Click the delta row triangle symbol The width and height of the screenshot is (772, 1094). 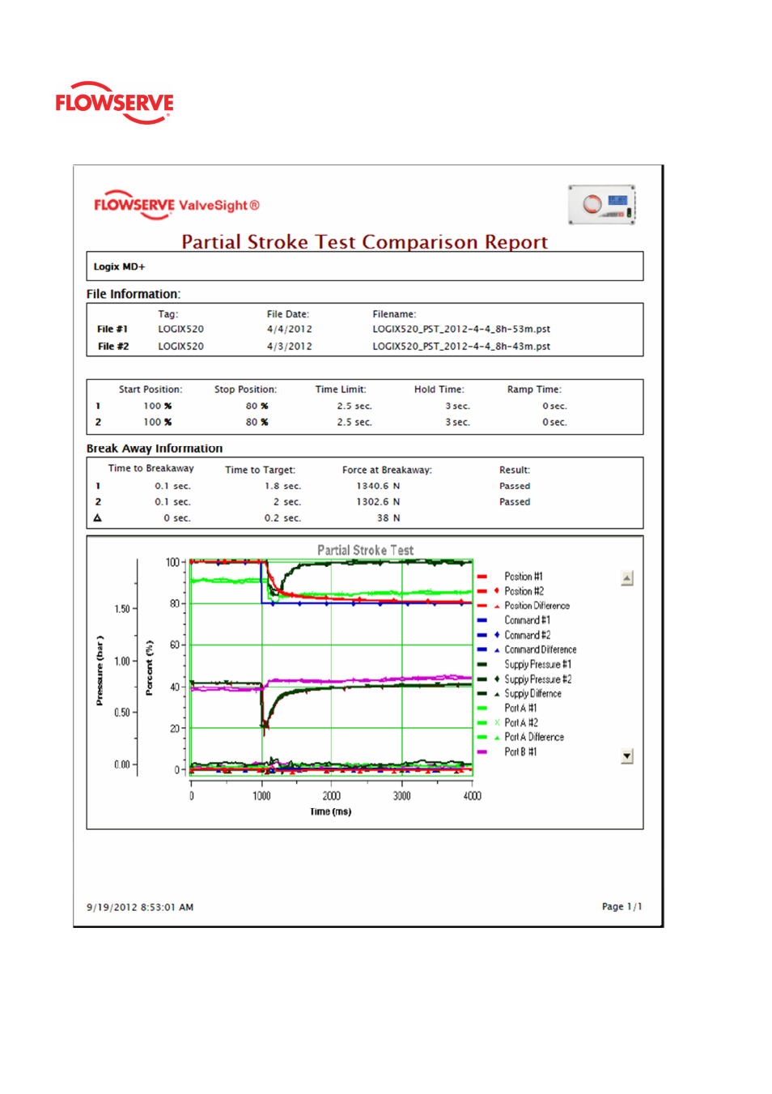pyautogui.click(x=98, y=517)
